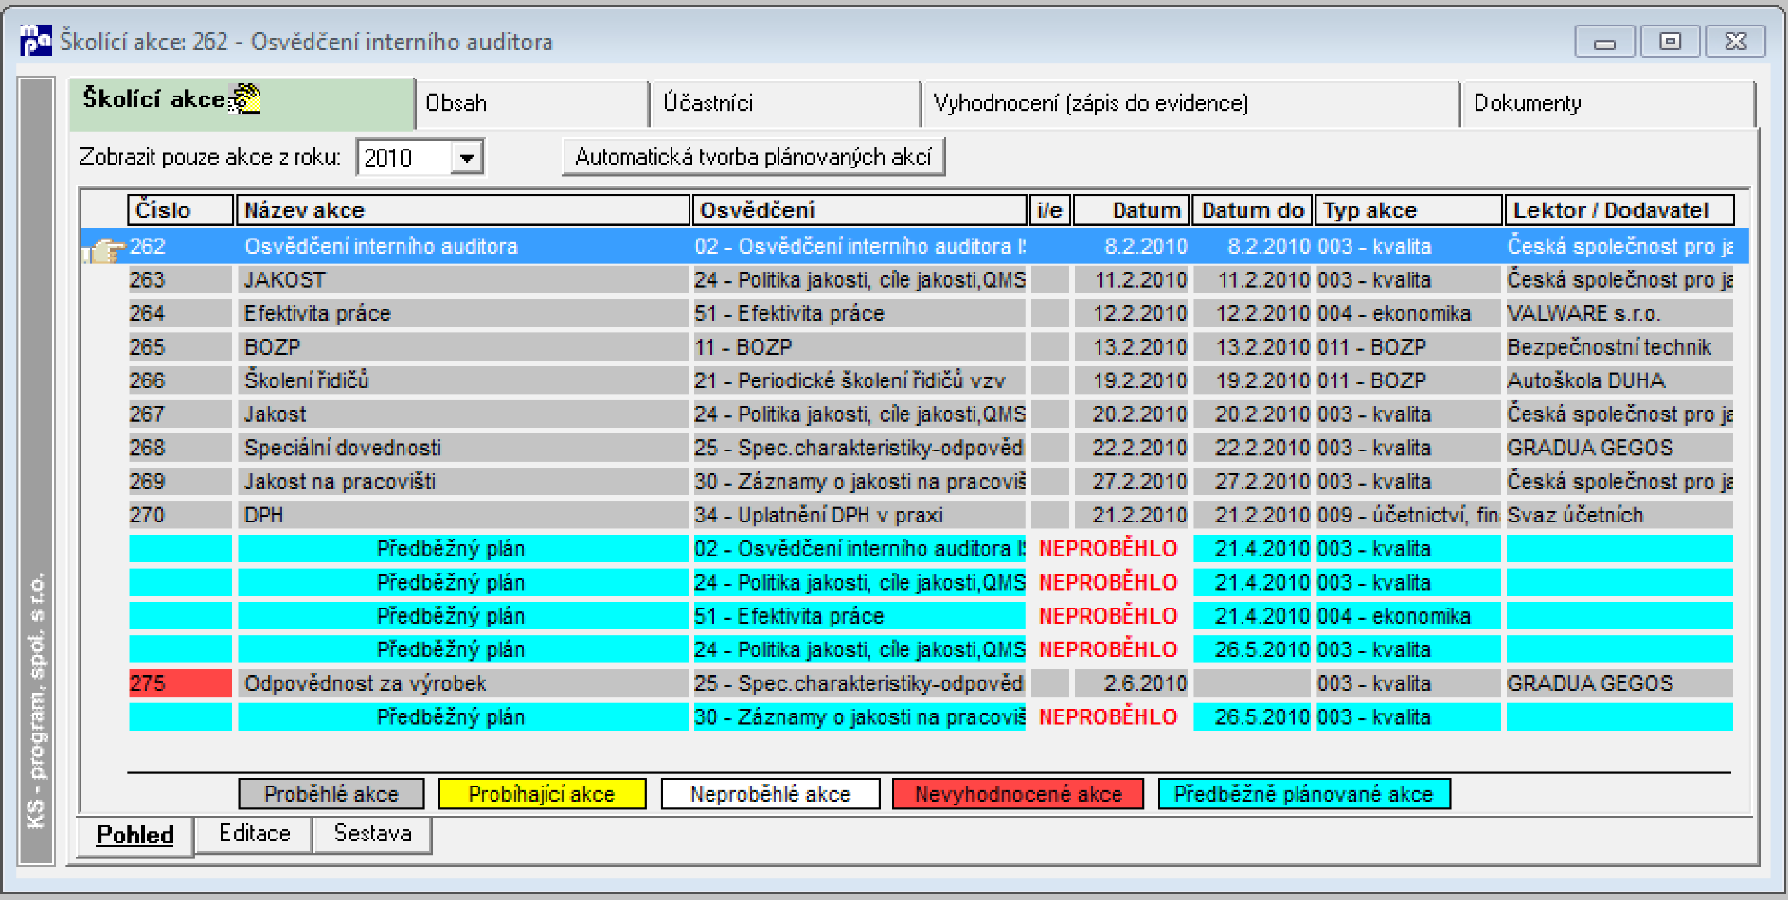1789x901 pixels.
Task: Click 21 - Periodické školení řidičů cell
Action: point(860,380)
